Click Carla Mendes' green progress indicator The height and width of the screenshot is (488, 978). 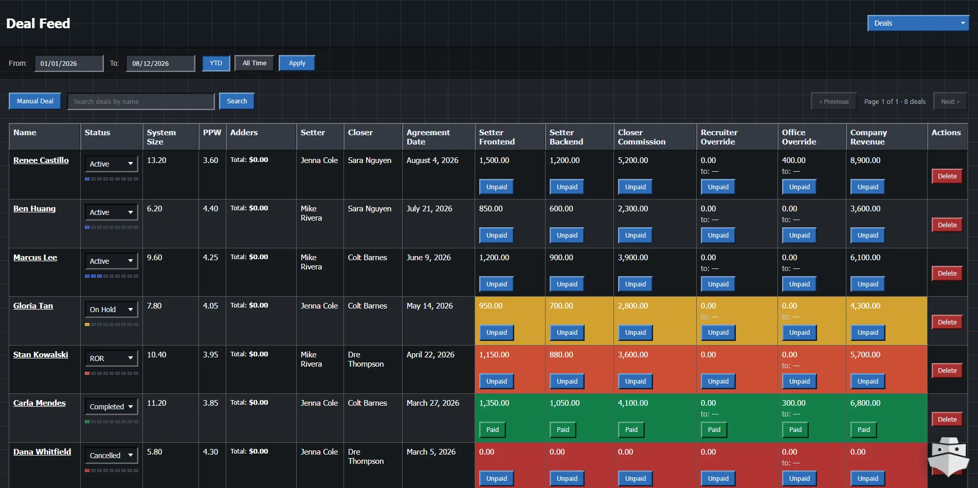tap(112, 422)
